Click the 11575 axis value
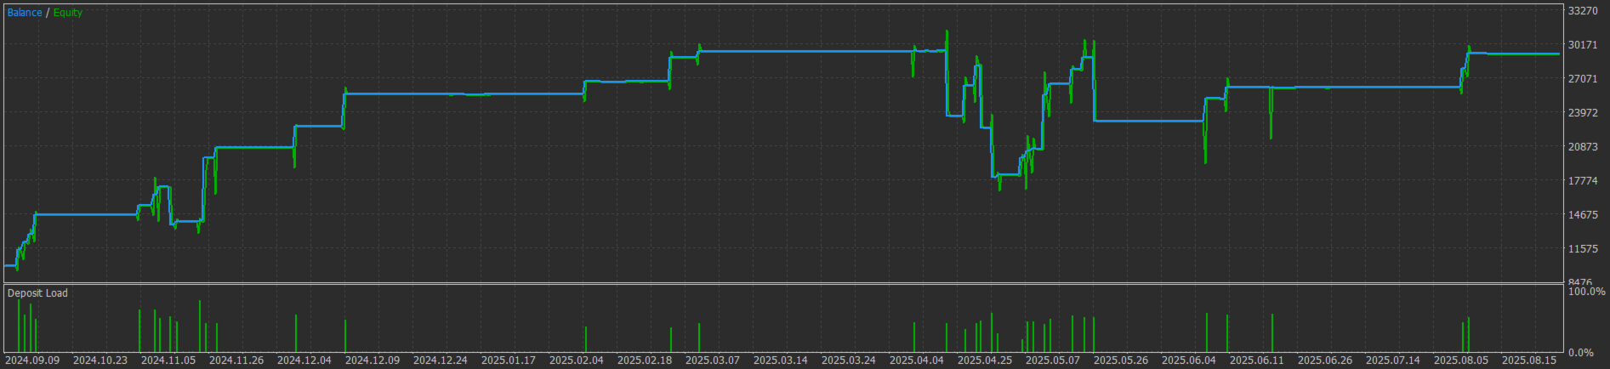Image resolution: width=1610 pixels, height=369 pixels. coord(1583,249)
